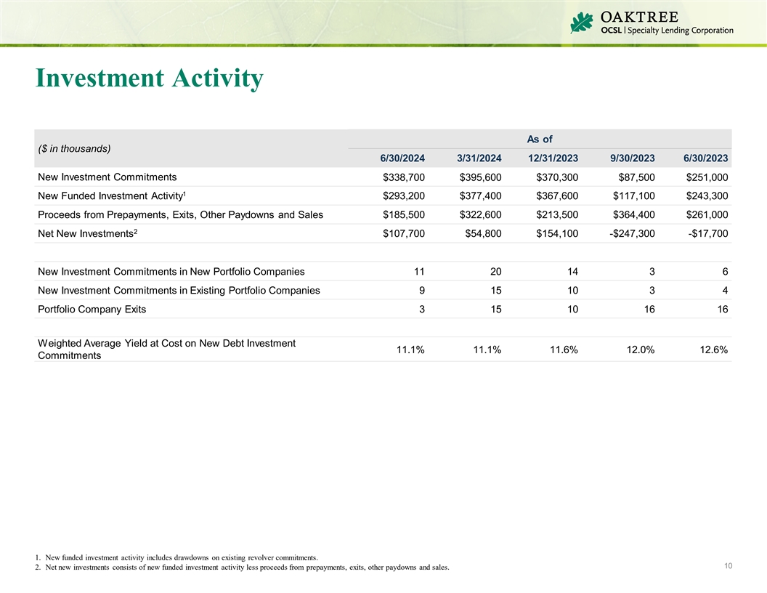Click the Weighted Average Yield row label
767x593 pixels.
[x=166, y=349]
